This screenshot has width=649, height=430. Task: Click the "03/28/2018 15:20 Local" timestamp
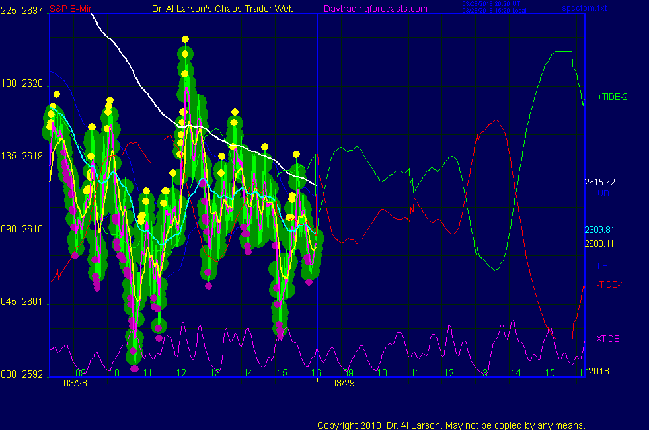494,11
